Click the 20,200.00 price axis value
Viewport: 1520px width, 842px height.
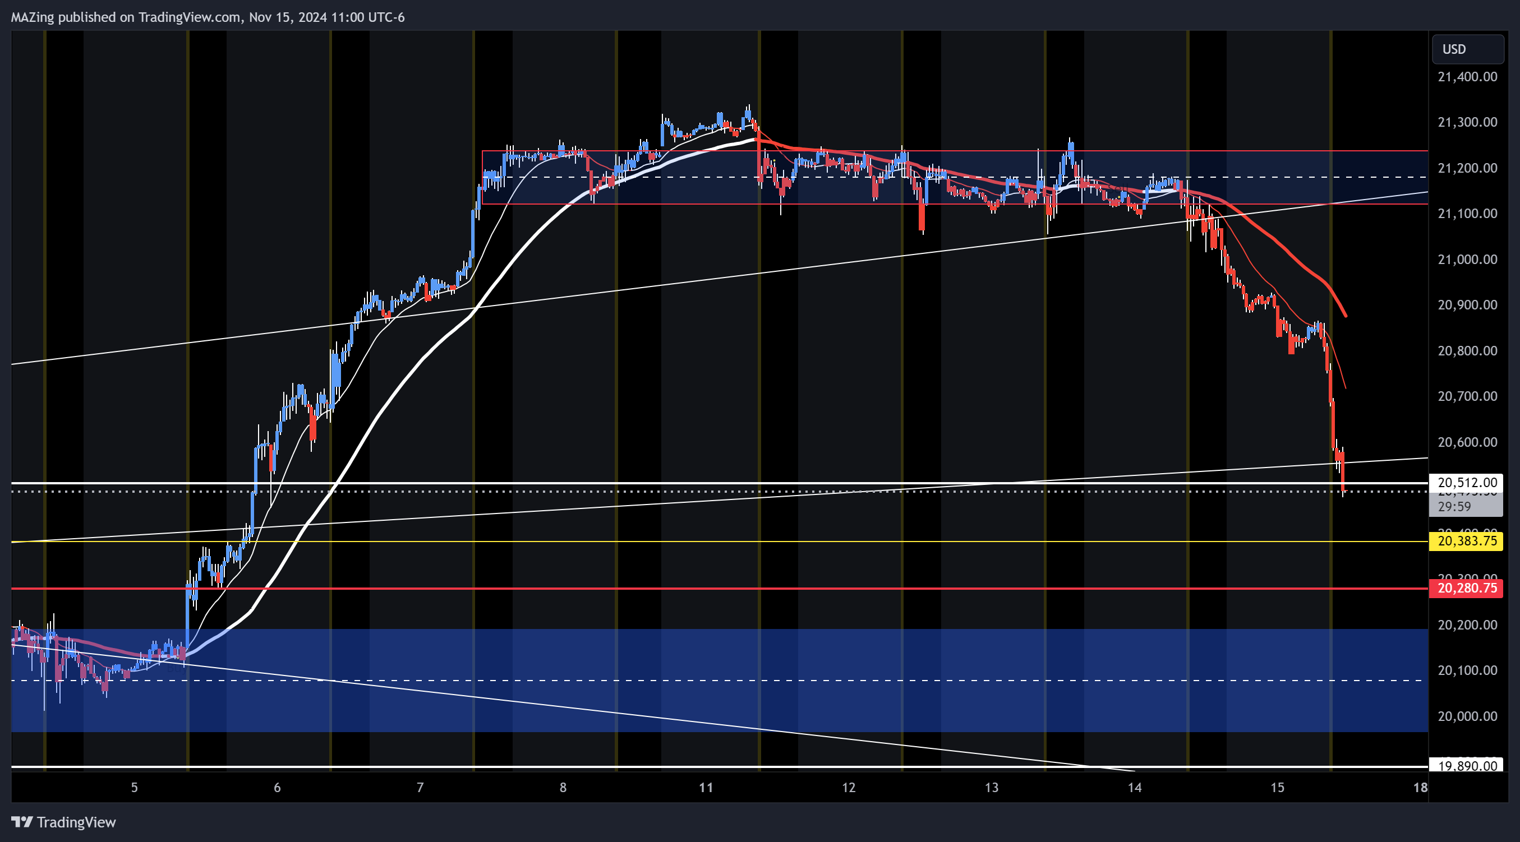click(1467, 625)
